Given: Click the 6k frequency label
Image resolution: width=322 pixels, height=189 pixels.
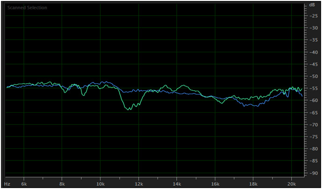Looking at the screenshot, I should (x=24, y=183).
